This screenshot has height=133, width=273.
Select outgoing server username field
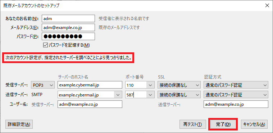pyautogui.click(x=236, y=104)
